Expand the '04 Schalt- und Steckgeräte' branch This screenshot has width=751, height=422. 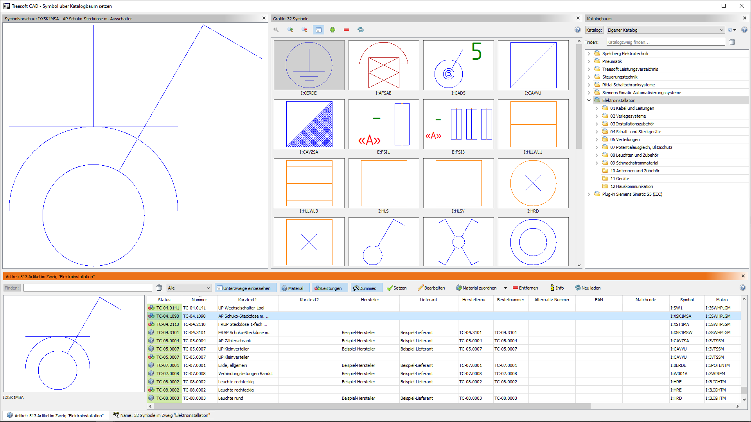tap(596, 132)
